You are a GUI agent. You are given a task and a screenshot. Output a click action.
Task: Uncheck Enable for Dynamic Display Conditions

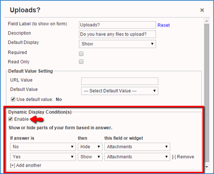click(x=10, y=119)
